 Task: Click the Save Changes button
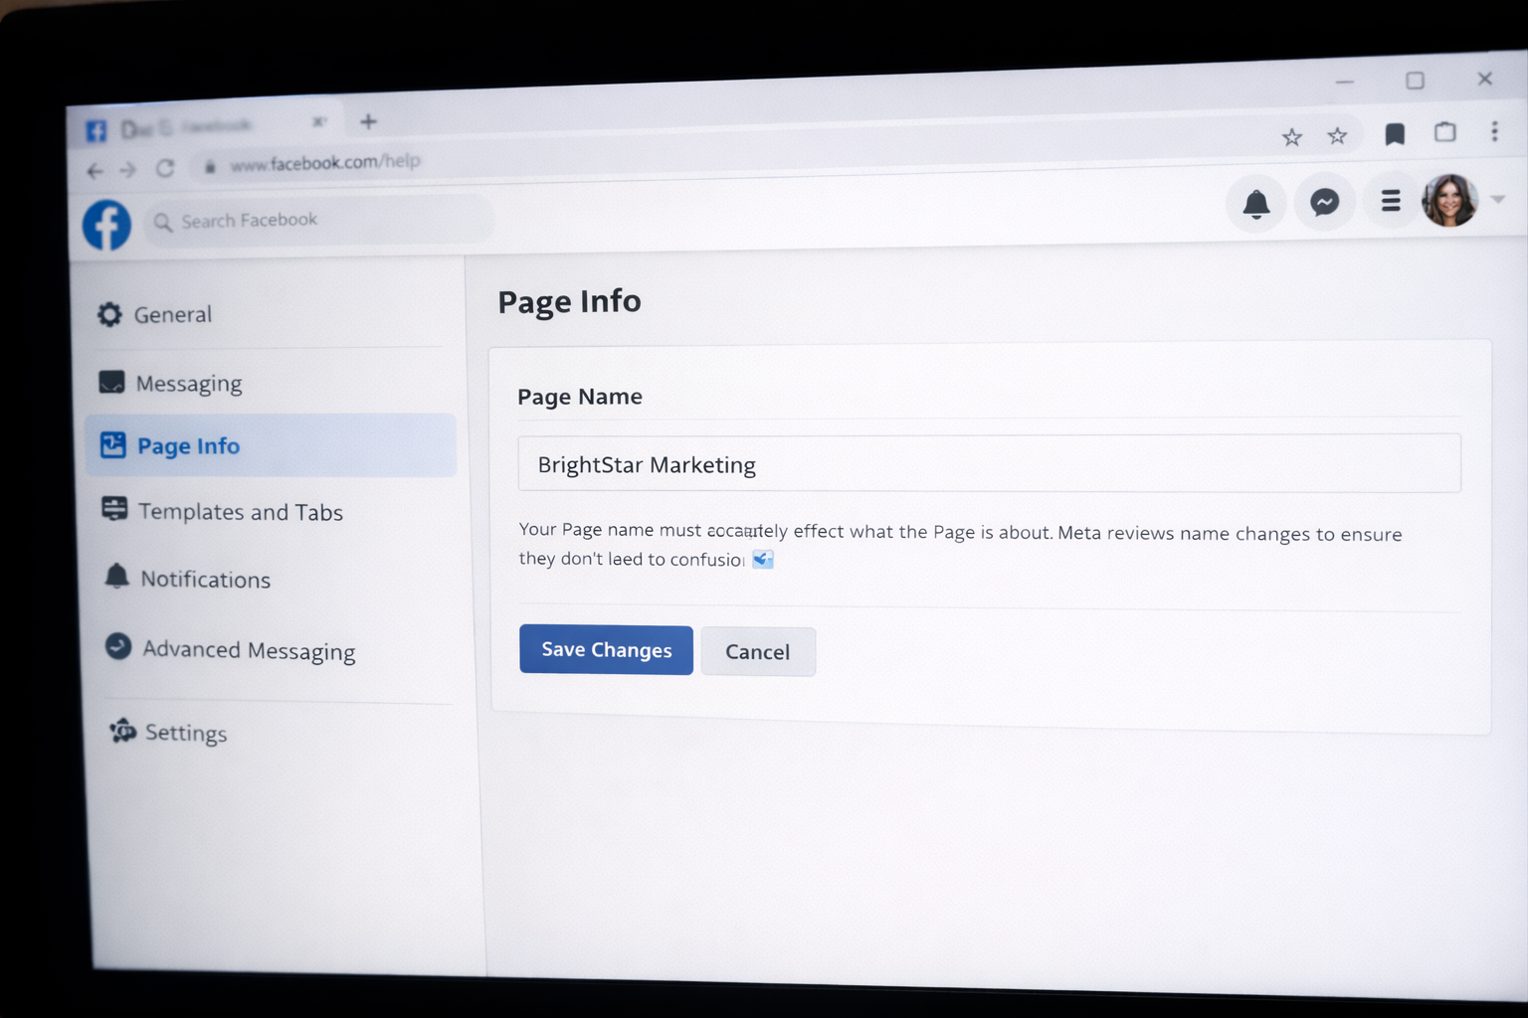606,649
